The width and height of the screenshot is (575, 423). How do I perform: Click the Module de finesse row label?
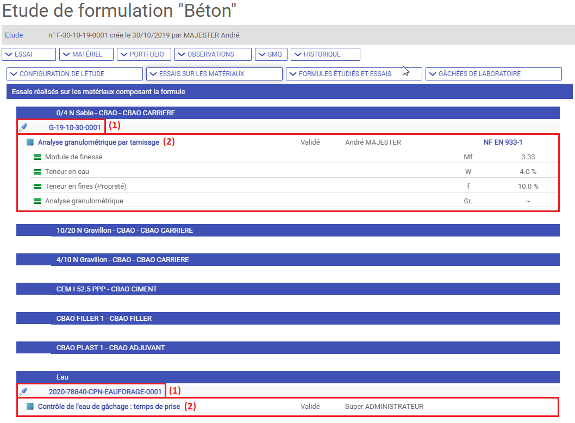(74, 157)
